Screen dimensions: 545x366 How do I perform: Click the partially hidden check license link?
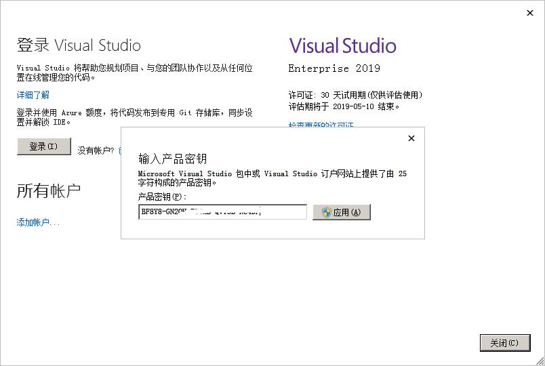(x=321, y=125)
